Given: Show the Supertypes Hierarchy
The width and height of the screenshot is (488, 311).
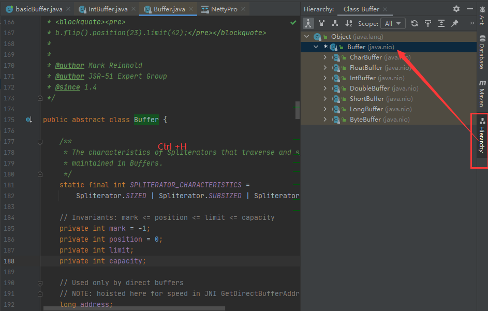Looking at the screenshot, I should click(x=322, y=23).
